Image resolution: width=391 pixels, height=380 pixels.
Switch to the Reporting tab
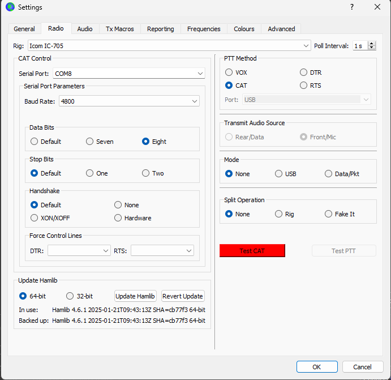[x=160, y=29]
